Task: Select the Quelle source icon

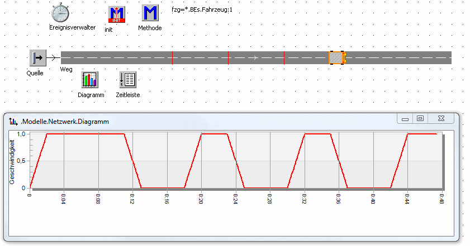Action: click(37, 57)
